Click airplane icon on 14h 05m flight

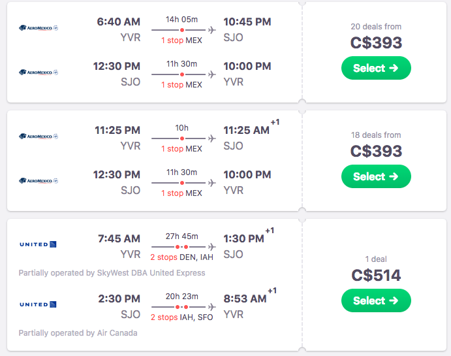[212, 30]
